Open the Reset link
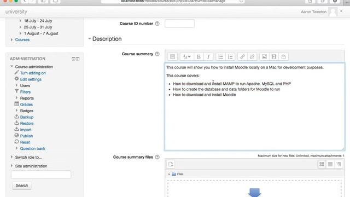Viewport: 350px width, 197px height. click(x=25, y=142)
